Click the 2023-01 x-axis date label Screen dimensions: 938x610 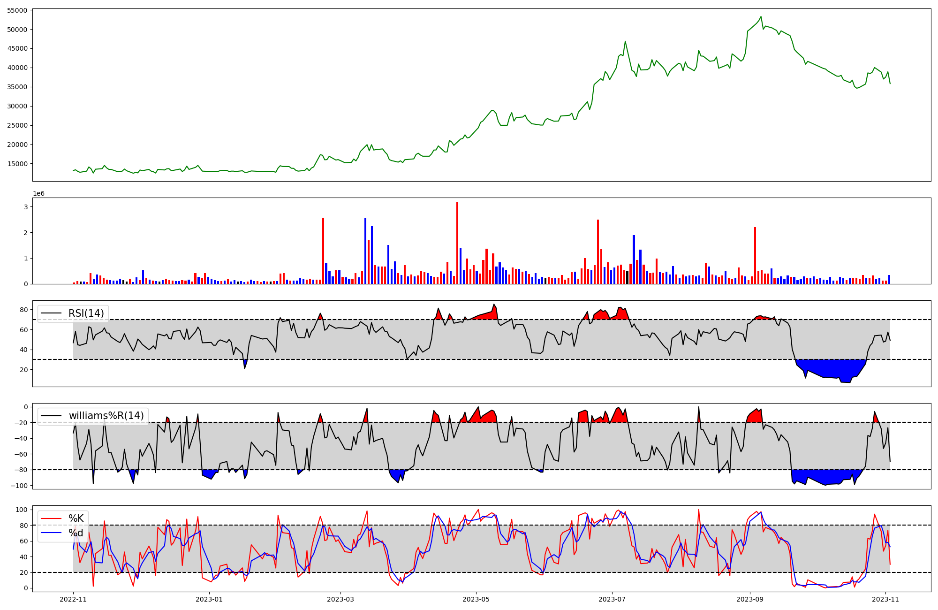click(209, 599)
